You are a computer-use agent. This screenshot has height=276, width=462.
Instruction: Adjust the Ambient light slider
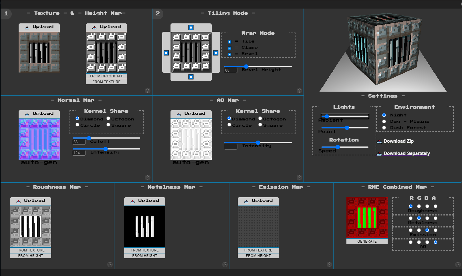click(x=345, y=116)
